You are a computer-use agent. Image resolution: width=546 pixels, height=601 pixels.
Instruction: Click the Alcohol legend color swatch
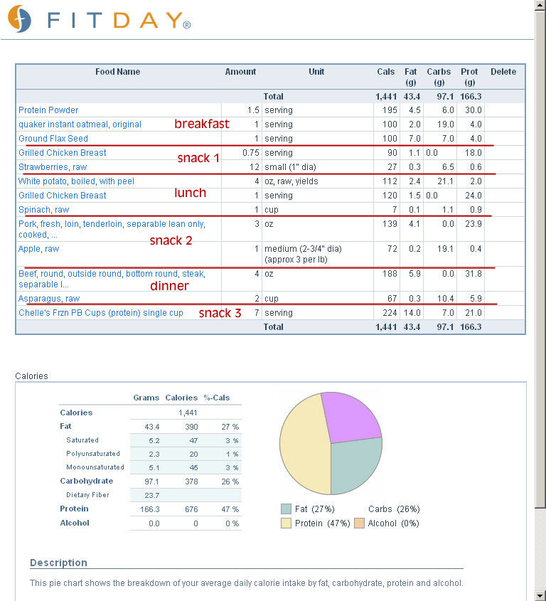[x=360, y=523]
